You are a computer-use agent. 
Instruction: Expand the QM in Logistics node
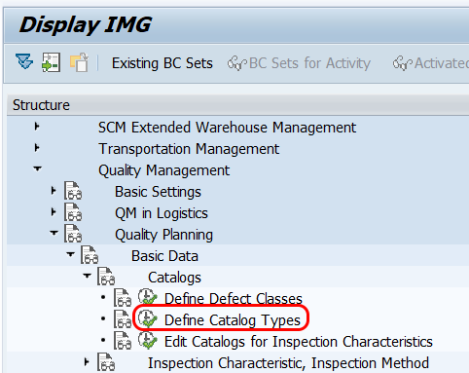click(x=54, y=212)
